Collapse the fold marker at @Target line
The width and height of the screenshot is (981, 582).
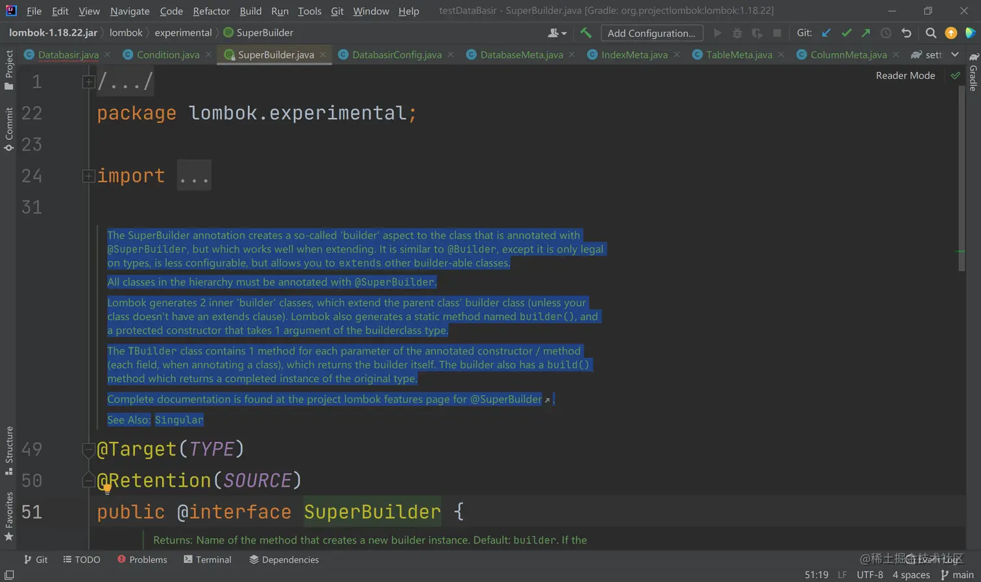(x=89, y=449)
